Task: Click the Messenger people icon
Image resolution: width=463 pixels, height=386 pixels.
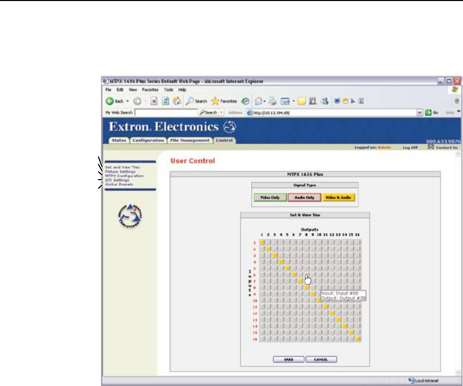Action: tap(325, 101)
